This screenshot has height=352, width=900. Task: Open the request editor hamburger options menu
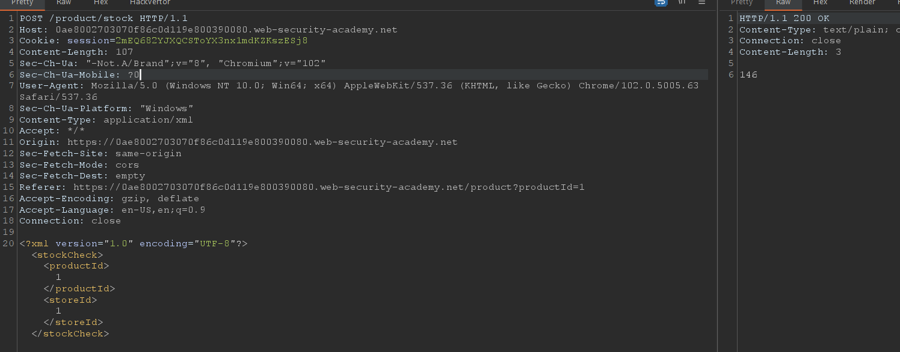click(701, 2)
